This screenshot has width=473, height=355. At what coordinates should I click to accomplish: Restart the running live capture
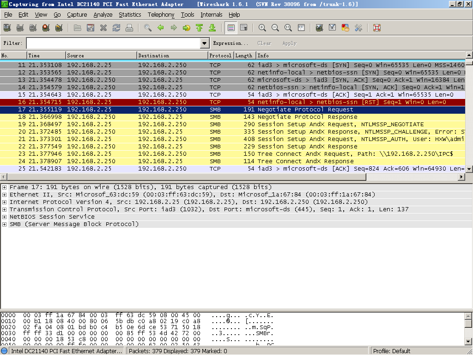59,28
